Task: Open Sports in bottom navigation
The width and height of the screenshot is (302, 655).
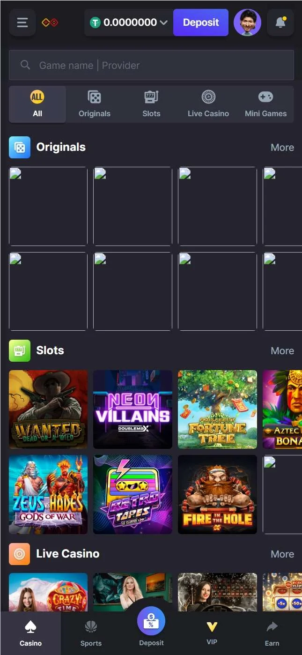Action: [91, 633]
